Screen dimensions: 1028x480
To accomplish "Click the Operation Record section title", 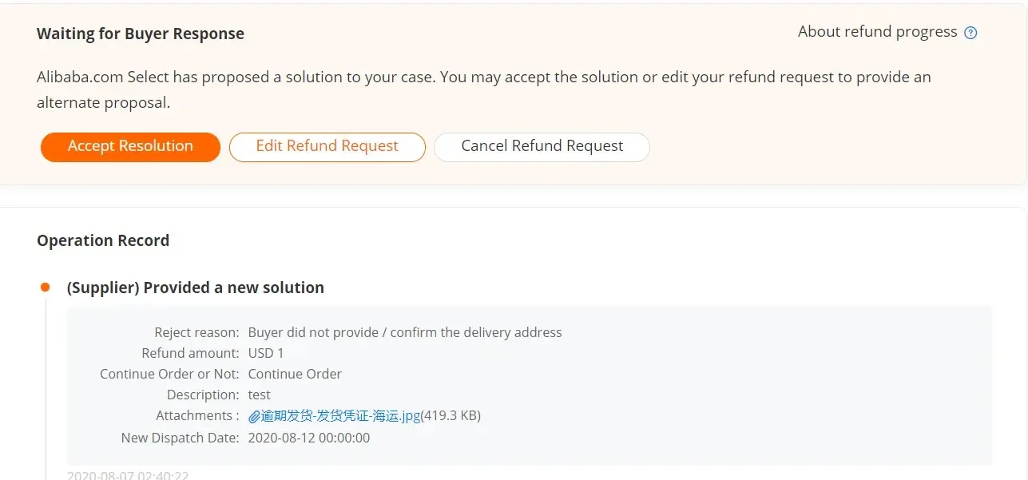I will click(x=103, y=241).
